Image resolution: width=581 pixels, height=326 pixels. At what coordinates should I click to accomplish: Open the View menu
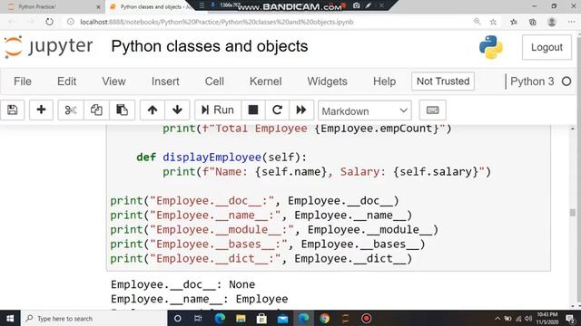(113, 81)
